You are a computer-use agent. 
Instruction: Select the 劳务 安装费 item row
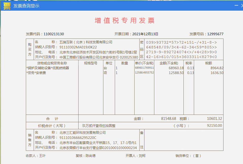[x=36, y=73]
